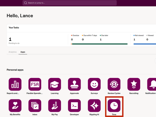This screenshot has width=156, height=117.
Task: Open the Recruiting star app
Action: point(134,84)
